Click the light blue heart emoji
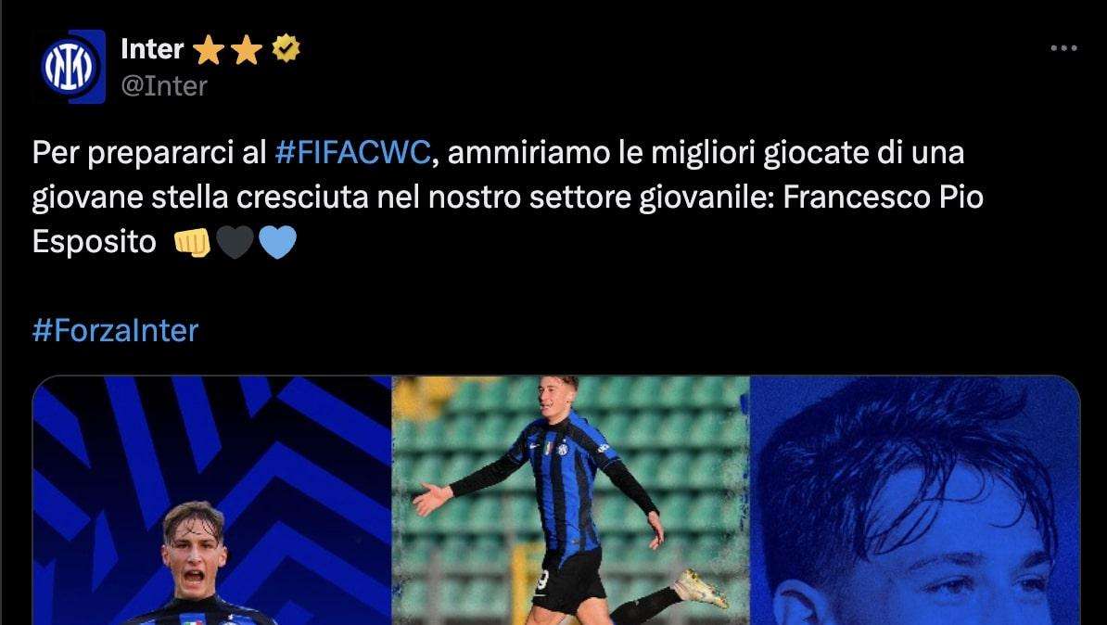This screenshot has height=625, width=1107. click(277, 242)
